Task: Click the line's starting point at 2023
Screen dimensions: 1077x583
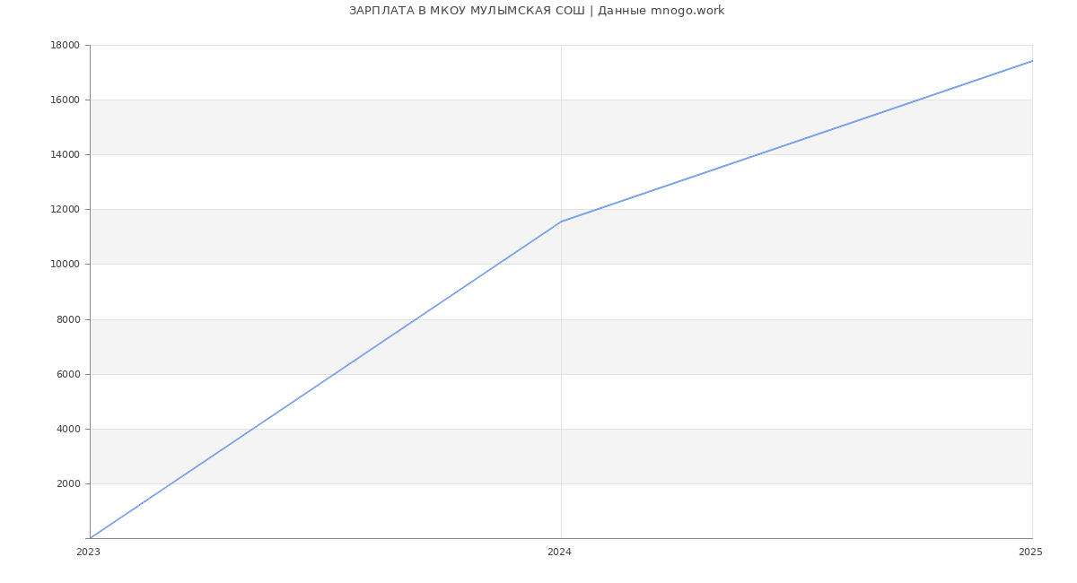Action: click(91, 537)
